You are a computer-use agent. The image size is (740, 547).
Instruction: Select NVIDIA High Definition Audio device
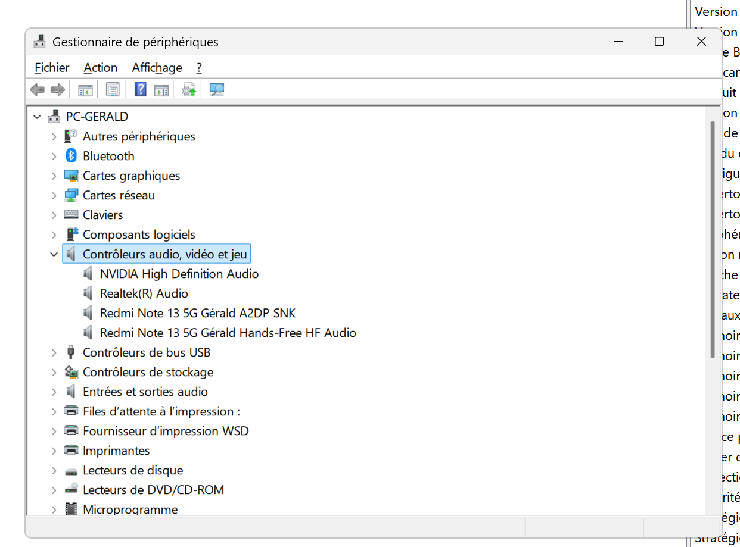coord(179,274)
